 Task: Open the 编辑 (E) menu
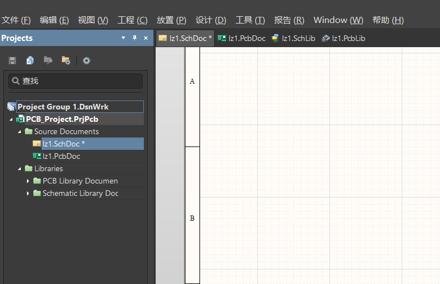(55, 20)
